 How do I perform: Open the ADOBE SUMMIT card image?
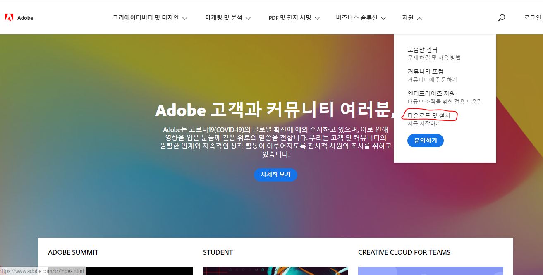120,271
